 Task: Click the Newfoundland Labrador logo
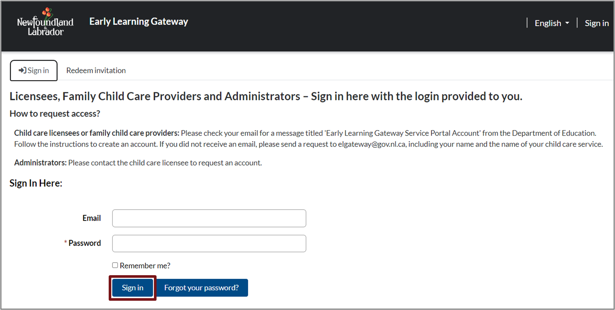click(x=45, y=23)
